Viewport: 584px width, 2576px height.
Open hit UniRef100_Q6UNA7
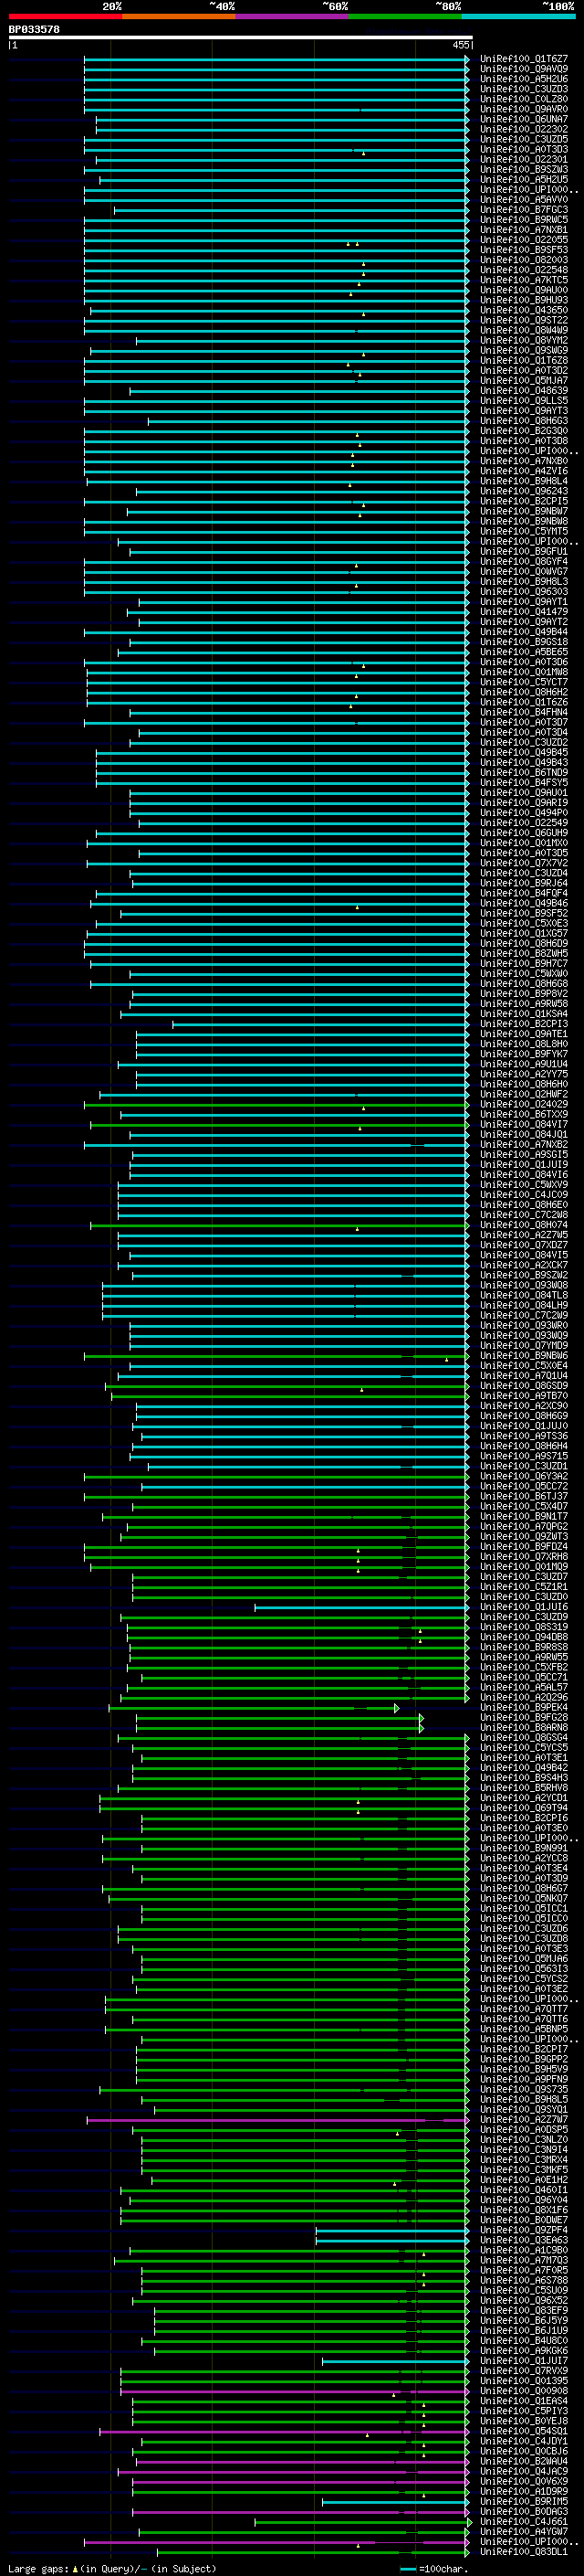click(524, 119)
